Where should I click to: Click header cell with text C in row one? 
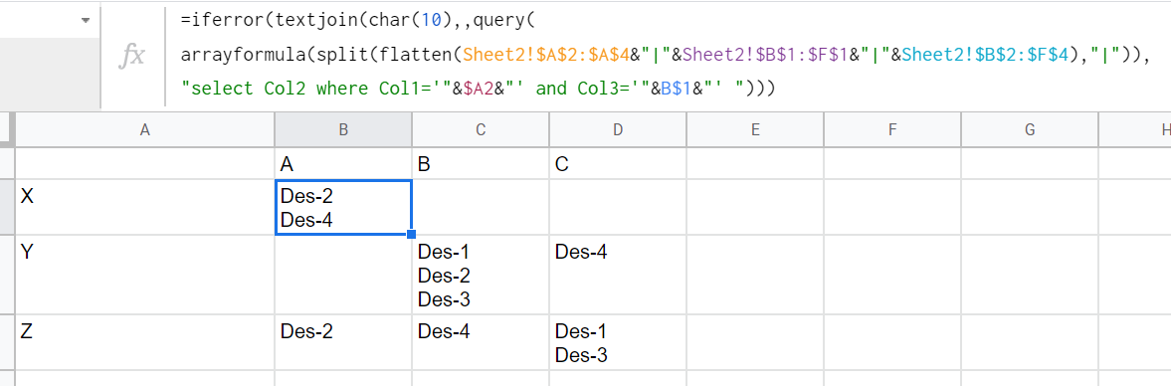pyautogui.click(x=618, y=163)
